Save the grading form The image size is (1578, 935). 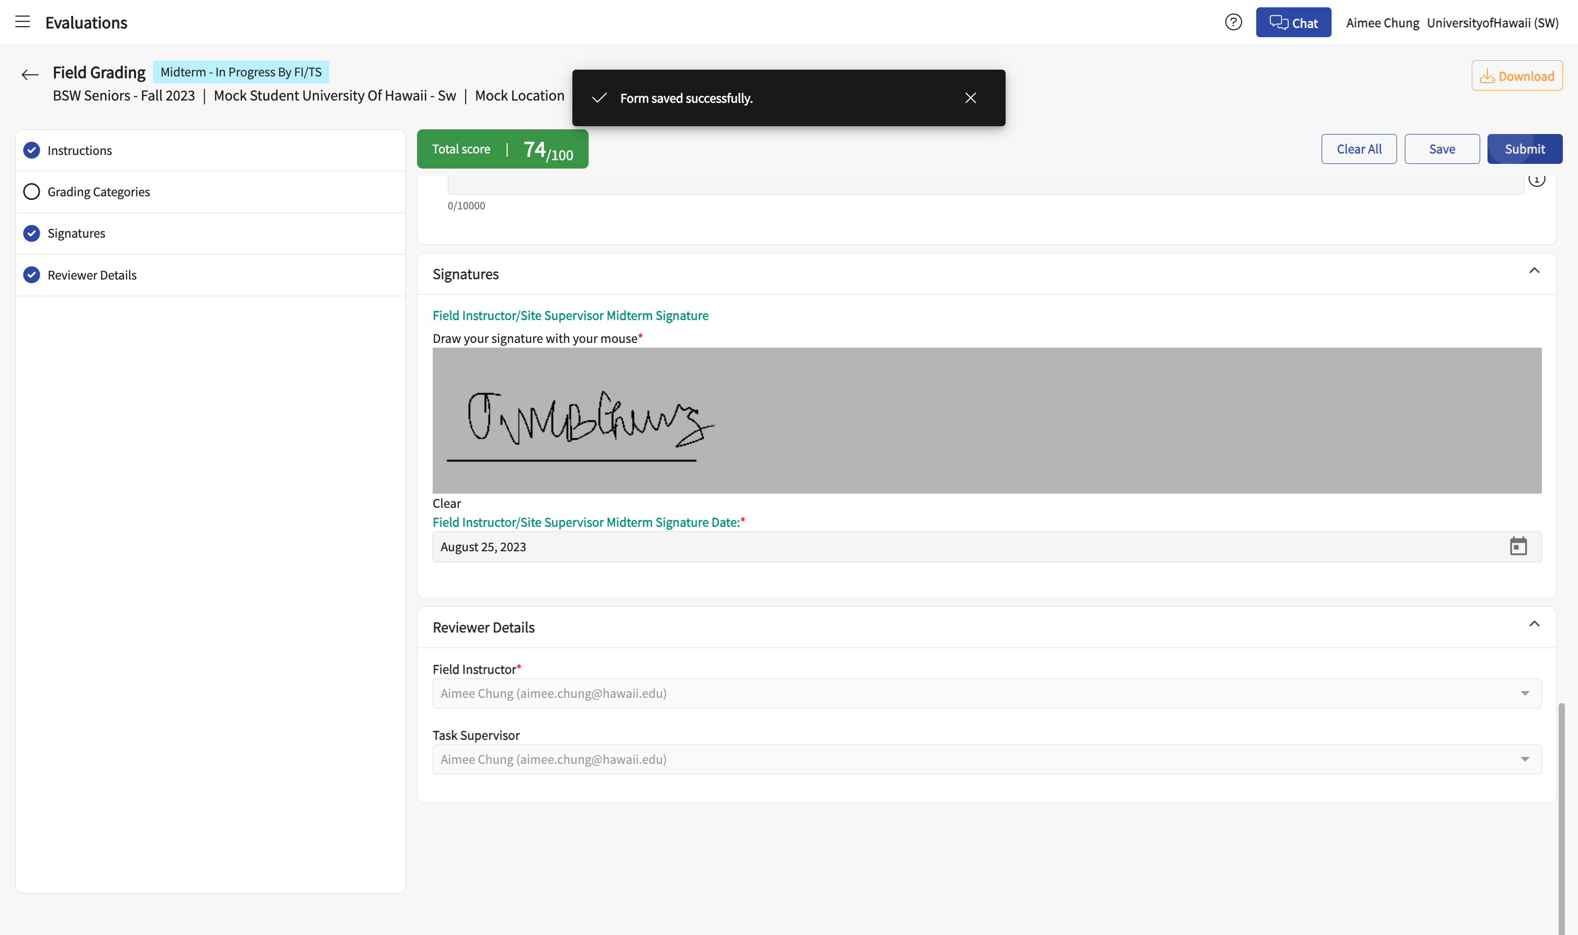1441,149
